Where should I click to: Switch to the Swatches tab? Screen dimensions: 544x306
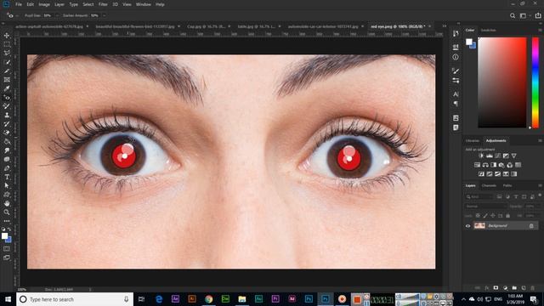click(488, 31)
